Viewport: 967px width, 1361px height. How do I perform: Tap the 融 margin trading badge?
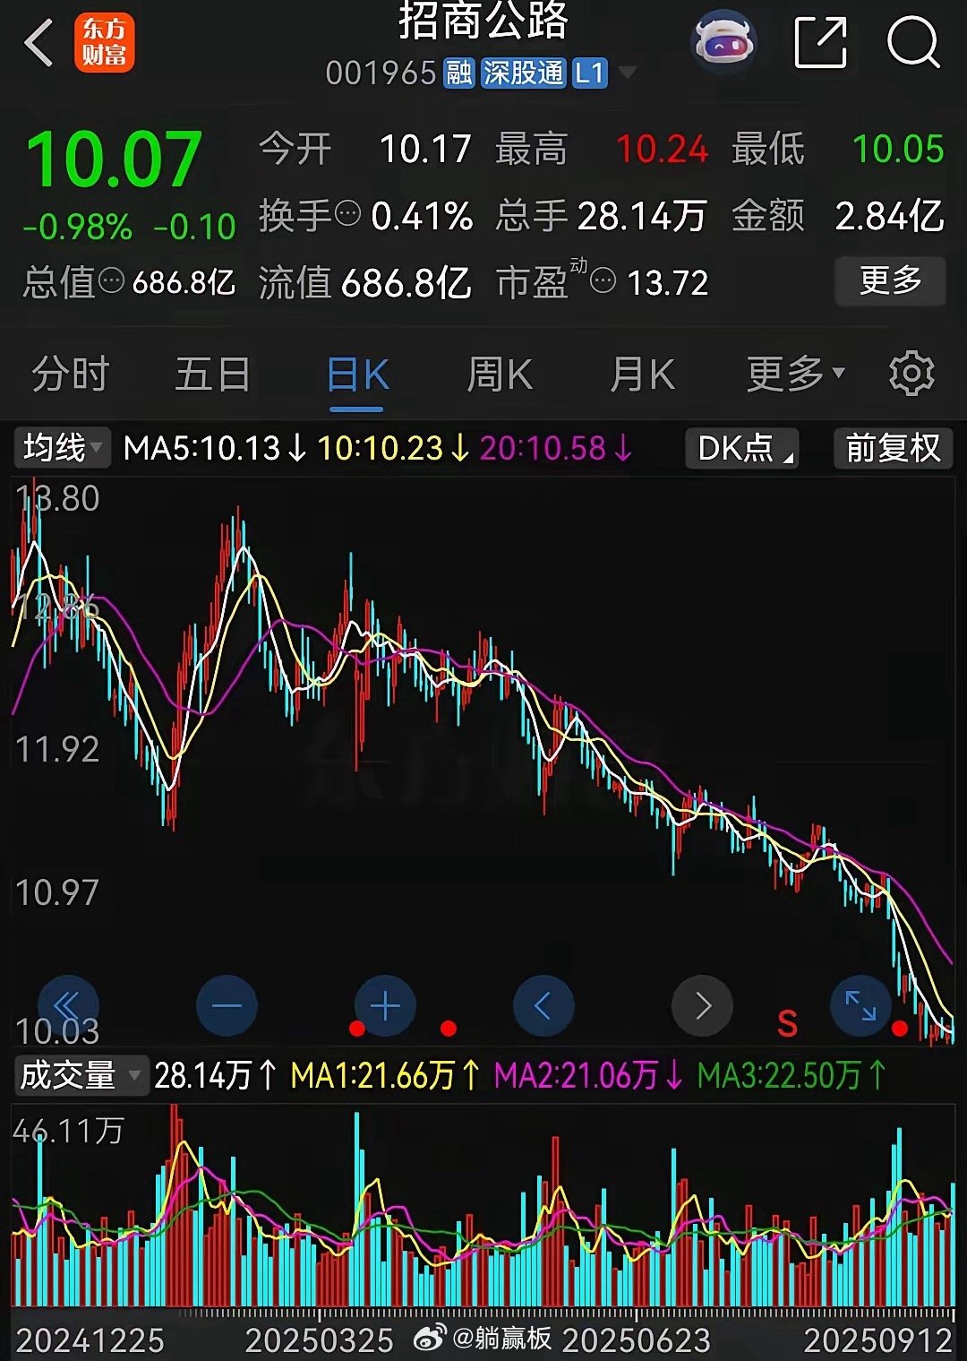(x=459, y=73)
